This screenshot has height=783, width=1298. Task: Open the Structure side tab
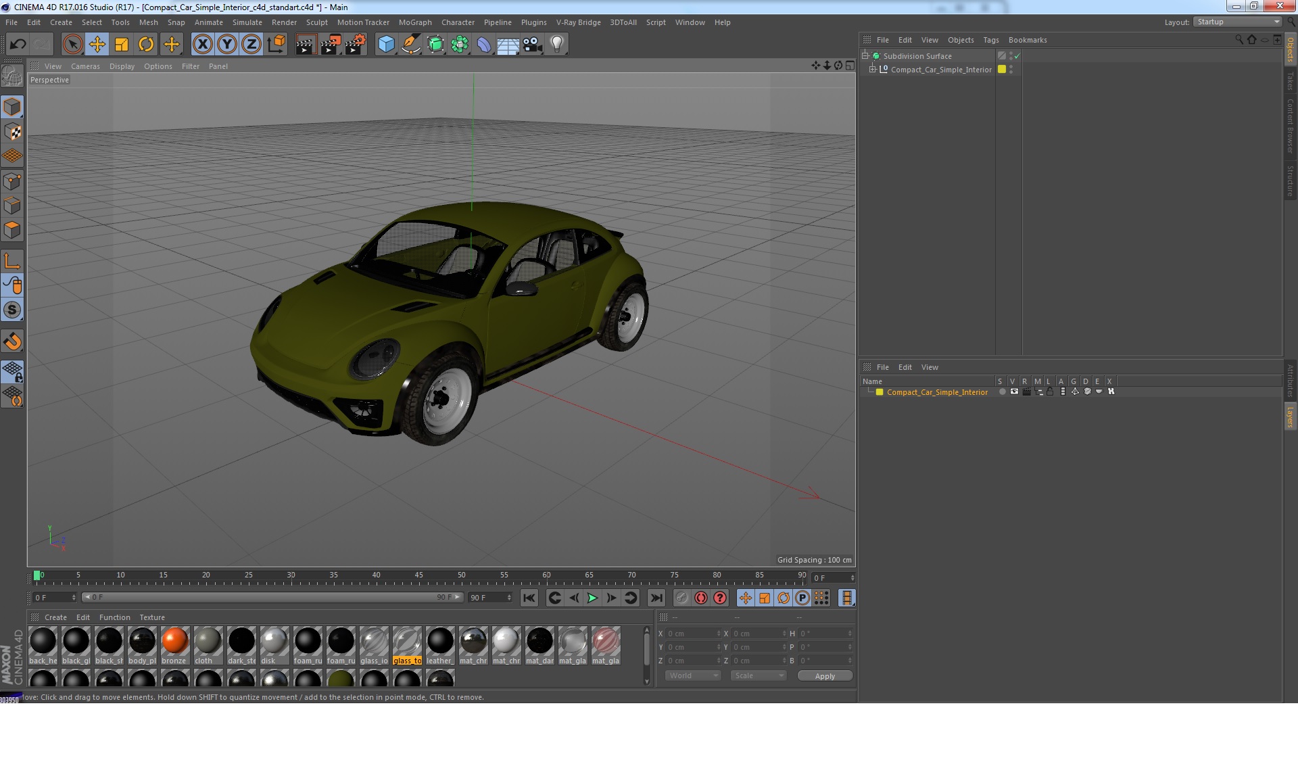[x=1291, y=181]
